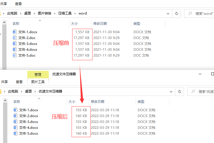
Task: Expand chevron after 压缩工具 in address bar
Action: 75,13
